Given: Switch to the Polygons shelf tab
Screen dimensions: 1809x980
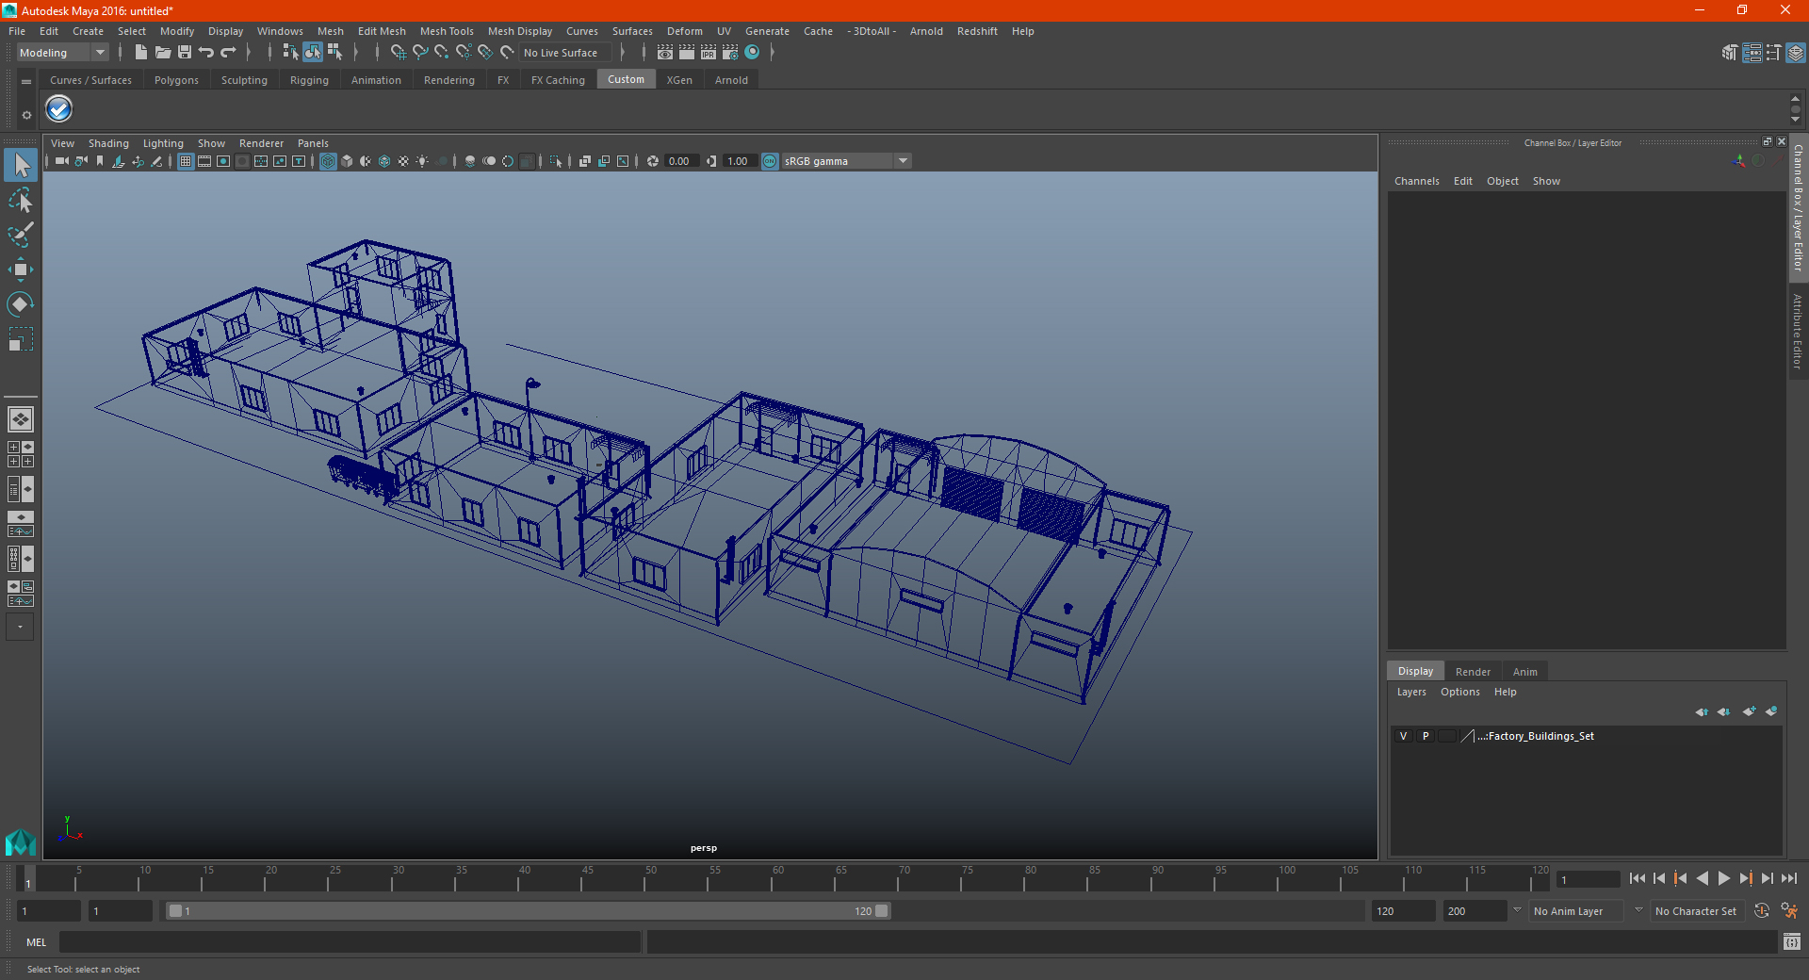Looking at the screenshot, I should 176,80.
